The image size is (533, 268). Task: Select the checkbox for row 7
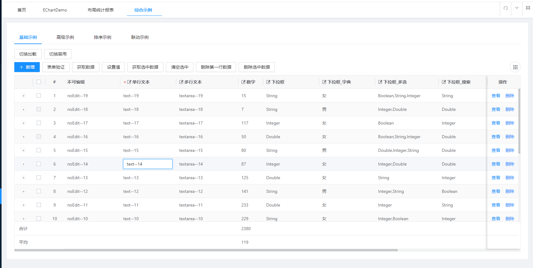(x=39, y=178)
